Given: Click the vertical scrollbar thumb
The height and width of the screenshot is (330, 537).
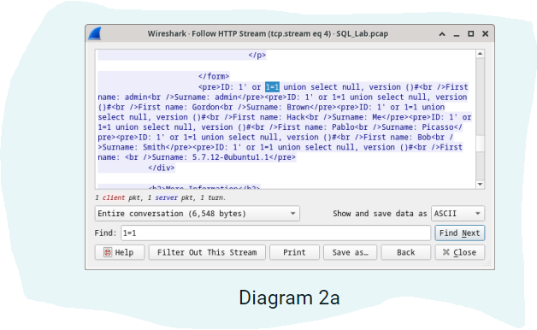Looking at the screenshot, I should (x=481, y=144).
